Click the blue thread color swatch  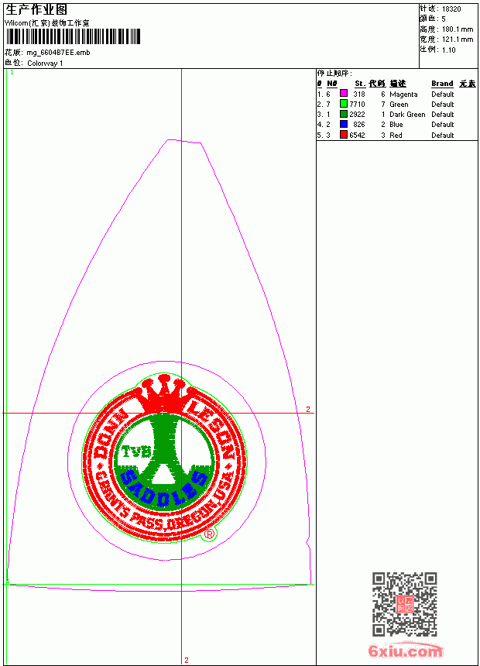tap(344, 124)
